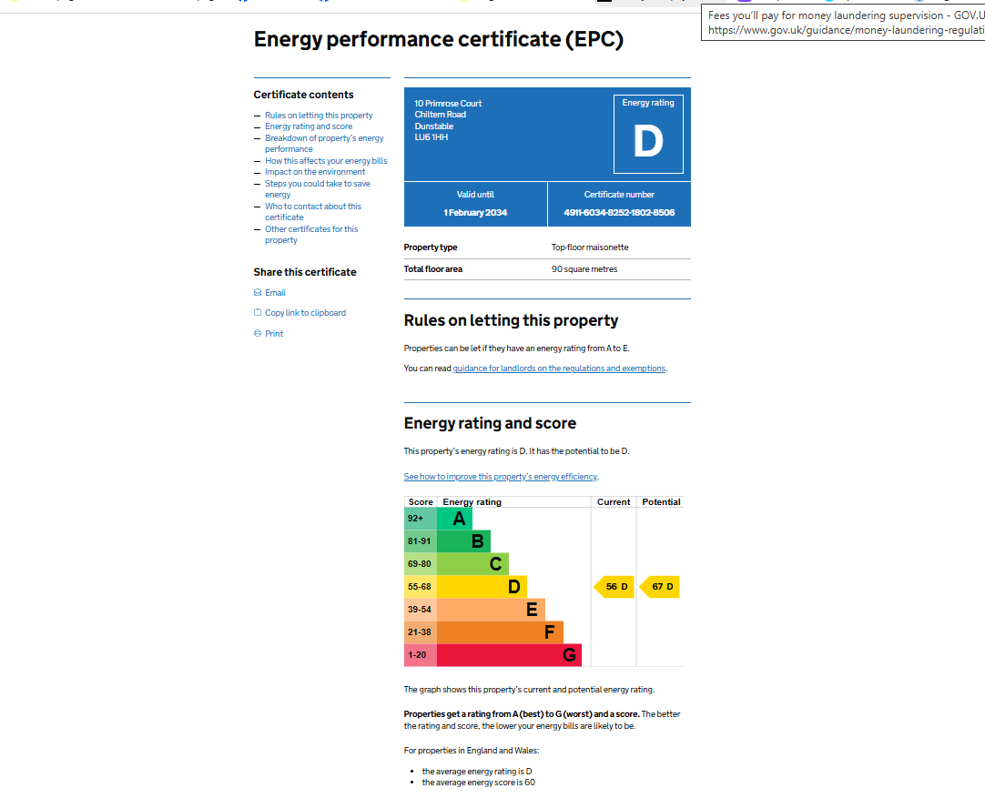
Task: Open Rules on letting this property link
Action: pos(319,116)
